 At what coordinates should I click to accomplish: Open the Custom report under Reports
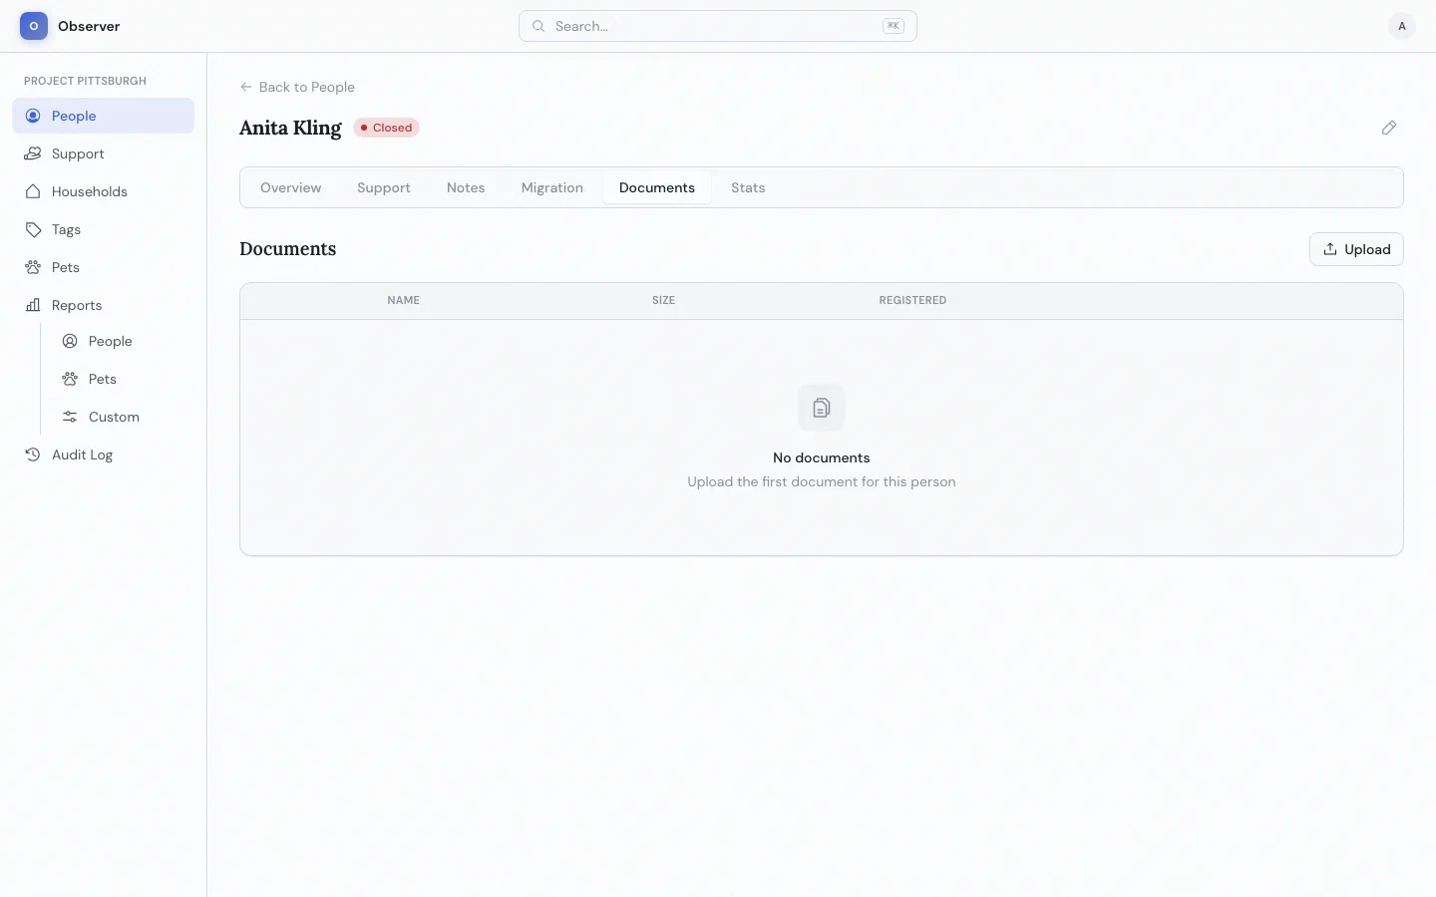[122, 417]
